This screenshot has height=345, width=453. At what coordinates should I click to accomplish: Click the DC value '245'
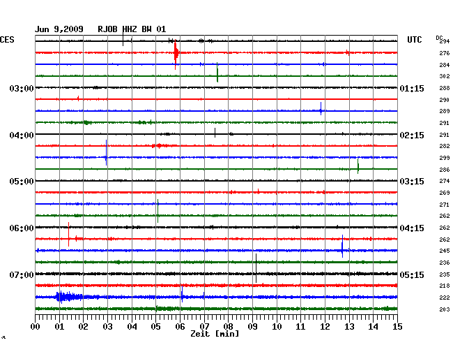445,251
